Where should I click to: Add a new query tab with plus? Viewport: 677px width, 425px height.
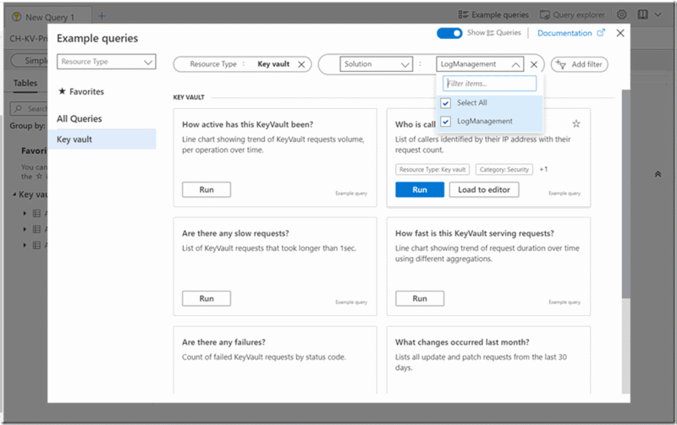[102, 16]
